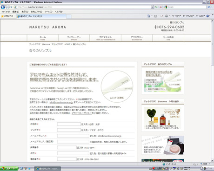Screen dimensions: 214x171
Task: Click the プライバシーポリシー link
Action: coord(82,113)
